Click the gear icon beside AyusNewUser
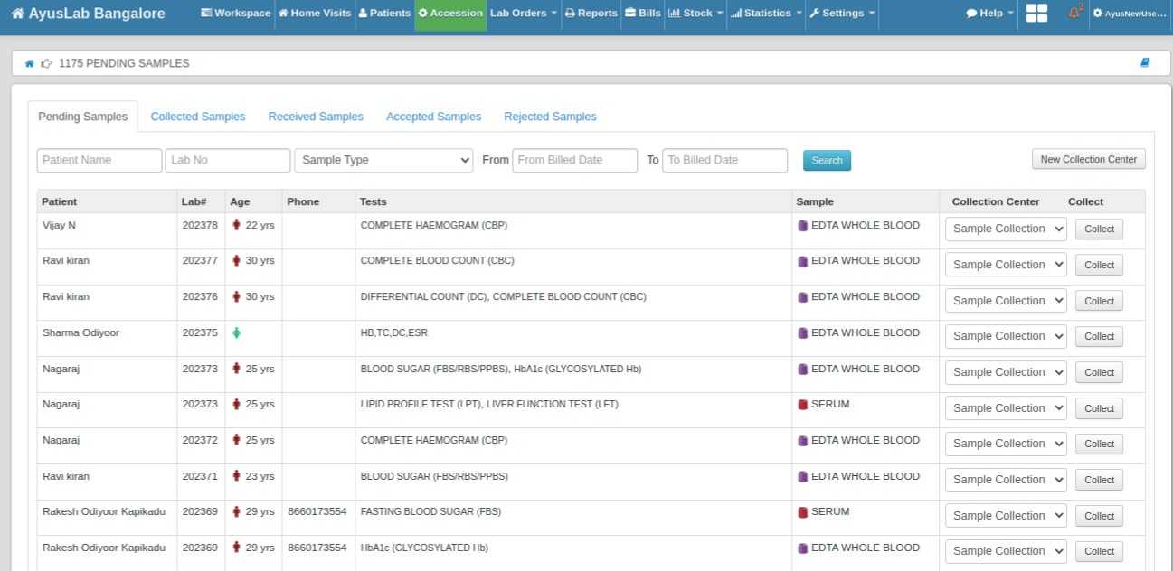Screen dimensions: 1173x571 pos(1099,14)
